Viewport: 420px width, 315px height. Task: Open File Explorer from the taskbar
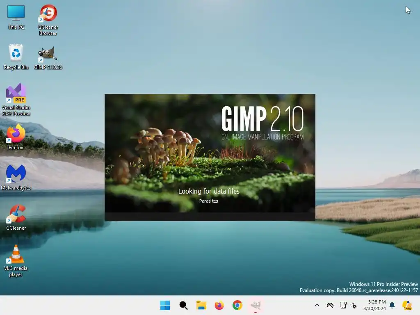point(201,305)
